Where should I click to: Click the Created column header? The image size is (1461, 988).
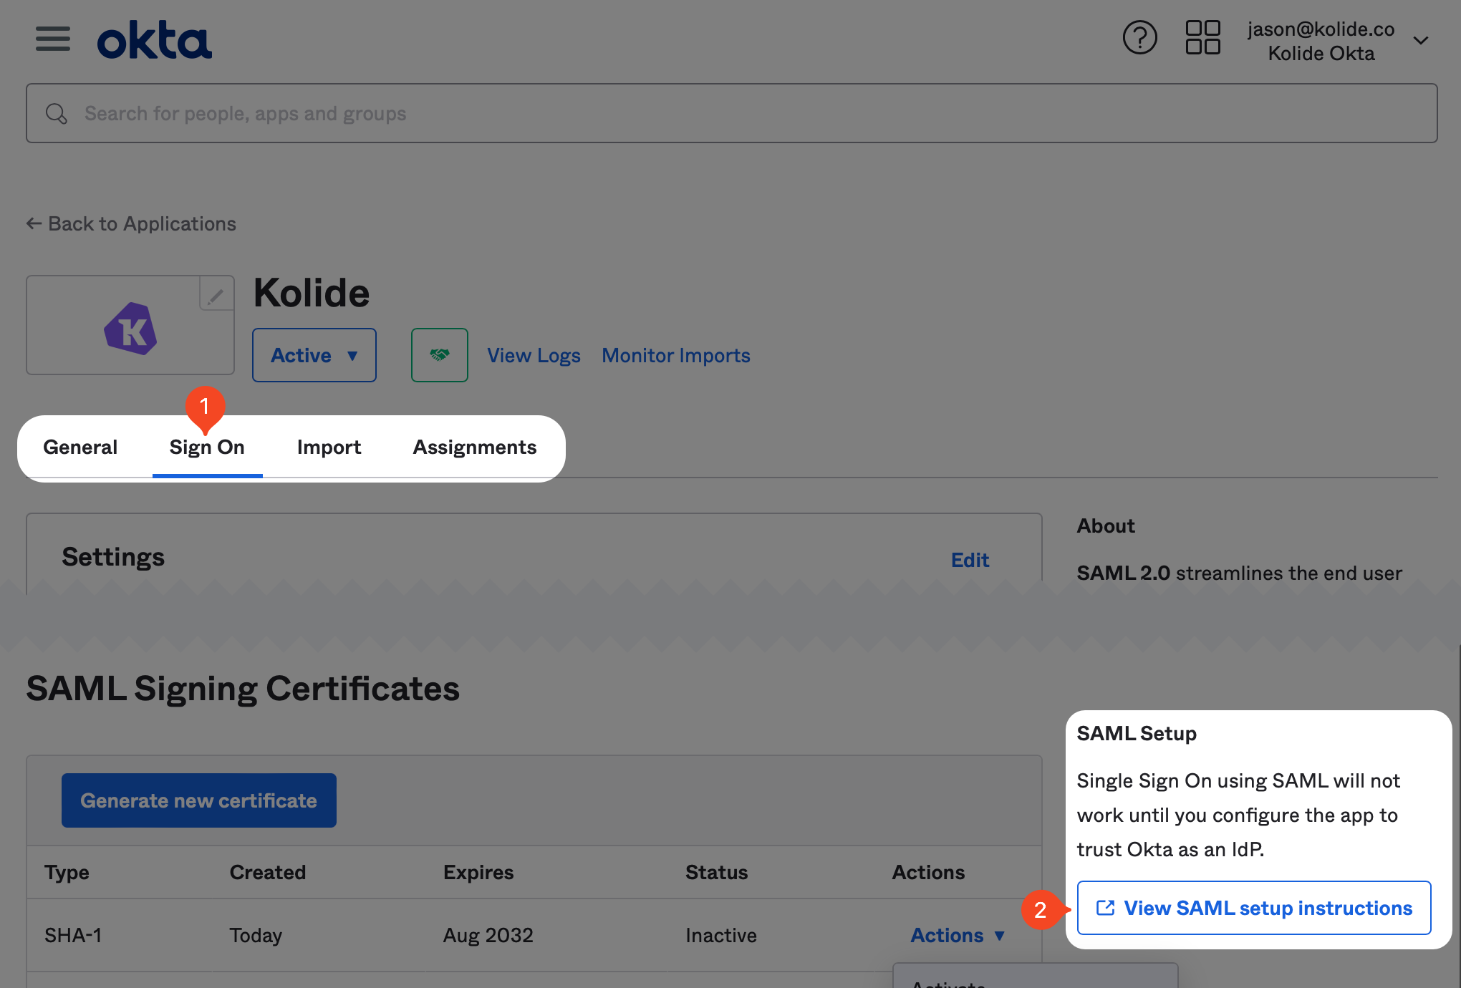click(x=268, y=872)
